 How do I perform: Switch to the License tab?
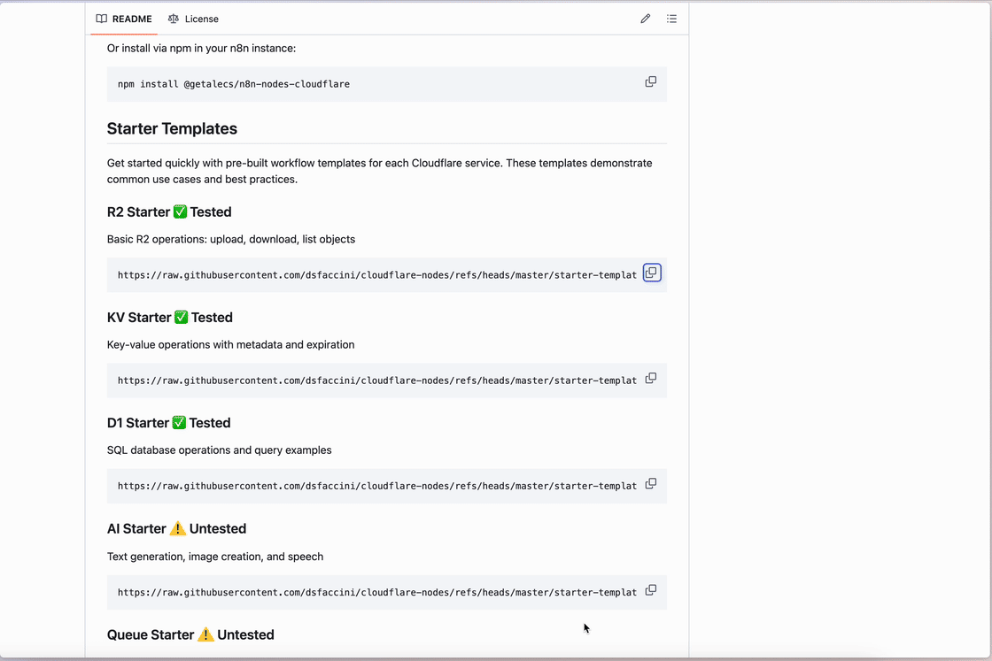193,19
